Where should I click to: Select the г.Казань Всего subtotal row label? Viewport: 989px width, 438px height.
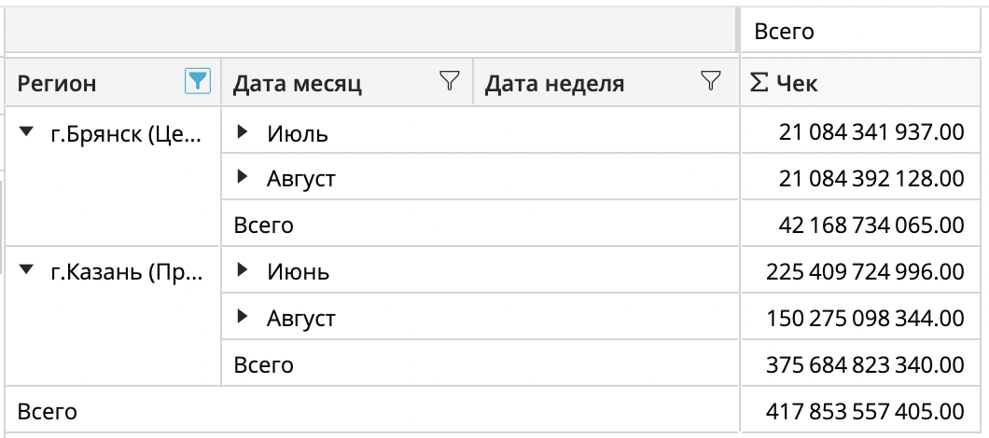pos(264,364)
